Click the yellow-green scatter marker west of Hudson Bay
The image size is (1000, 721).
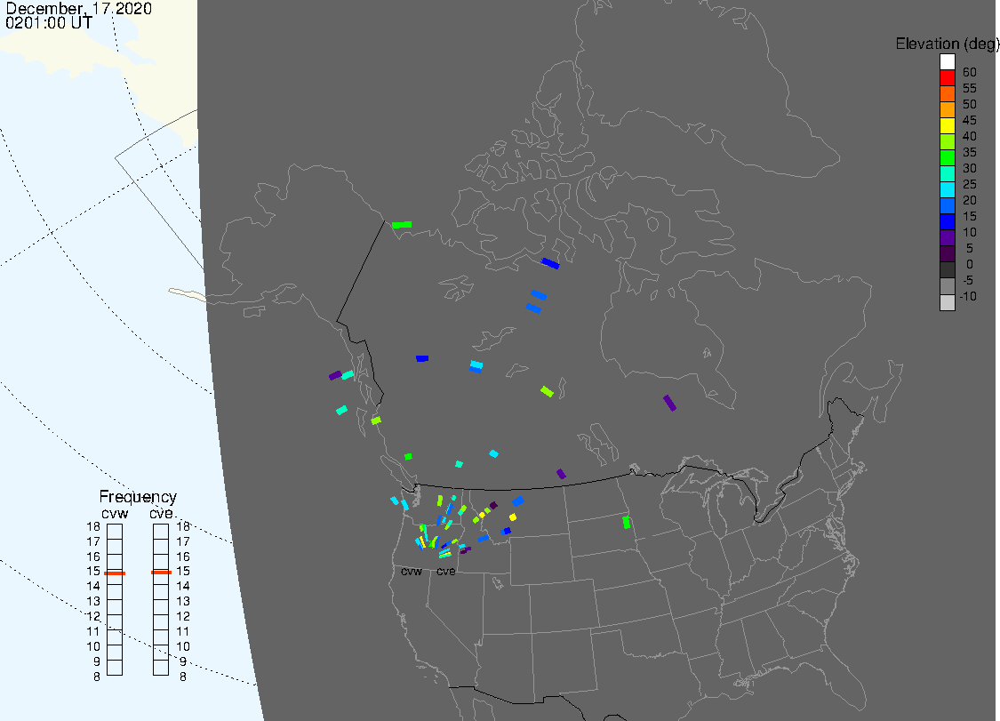pyautogui.click(x=547, y=391)
